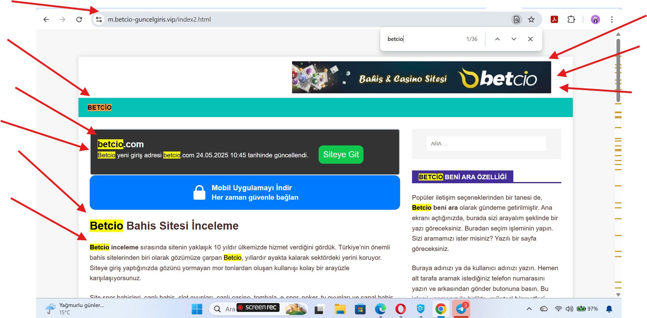Screen dimensions: 647x318
Task: Click the address bar URL
Action: (159, 20)
